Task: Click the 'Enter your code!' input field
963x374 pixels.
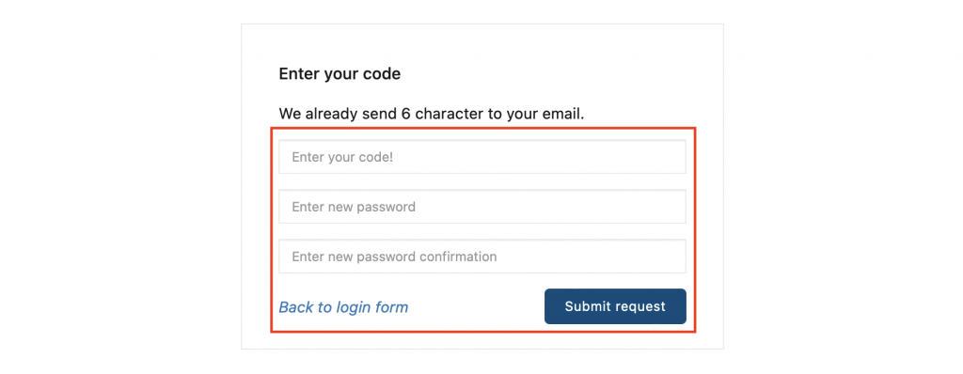Action: [x=482, y=157]
